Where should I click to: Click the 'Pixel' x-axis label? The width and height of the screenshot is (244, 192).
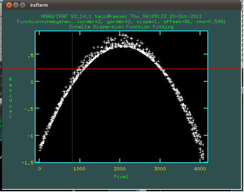pyautogui.click(x=121, y=176)
